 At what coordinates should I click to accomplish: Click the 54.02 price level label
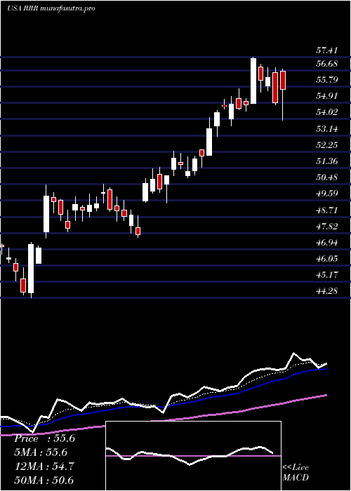(326, 112)
